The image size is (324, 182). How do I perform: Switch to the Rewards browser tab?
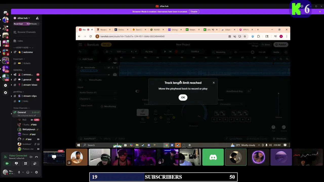[104, 30]
